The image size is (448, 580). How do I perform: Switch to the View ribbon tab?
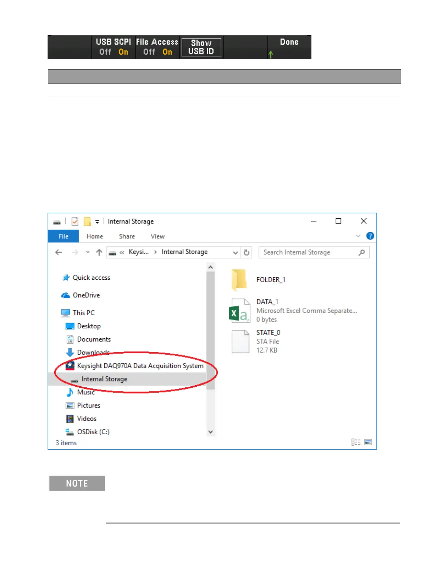158,237
